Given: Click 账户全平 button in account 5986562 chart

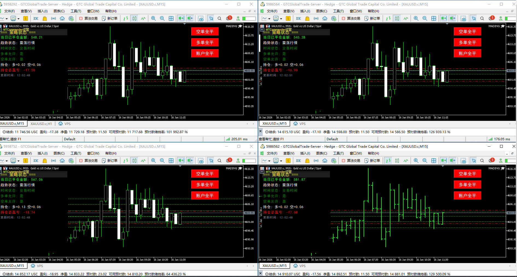Looking at the screenshot, I should (x=467, y=196).
